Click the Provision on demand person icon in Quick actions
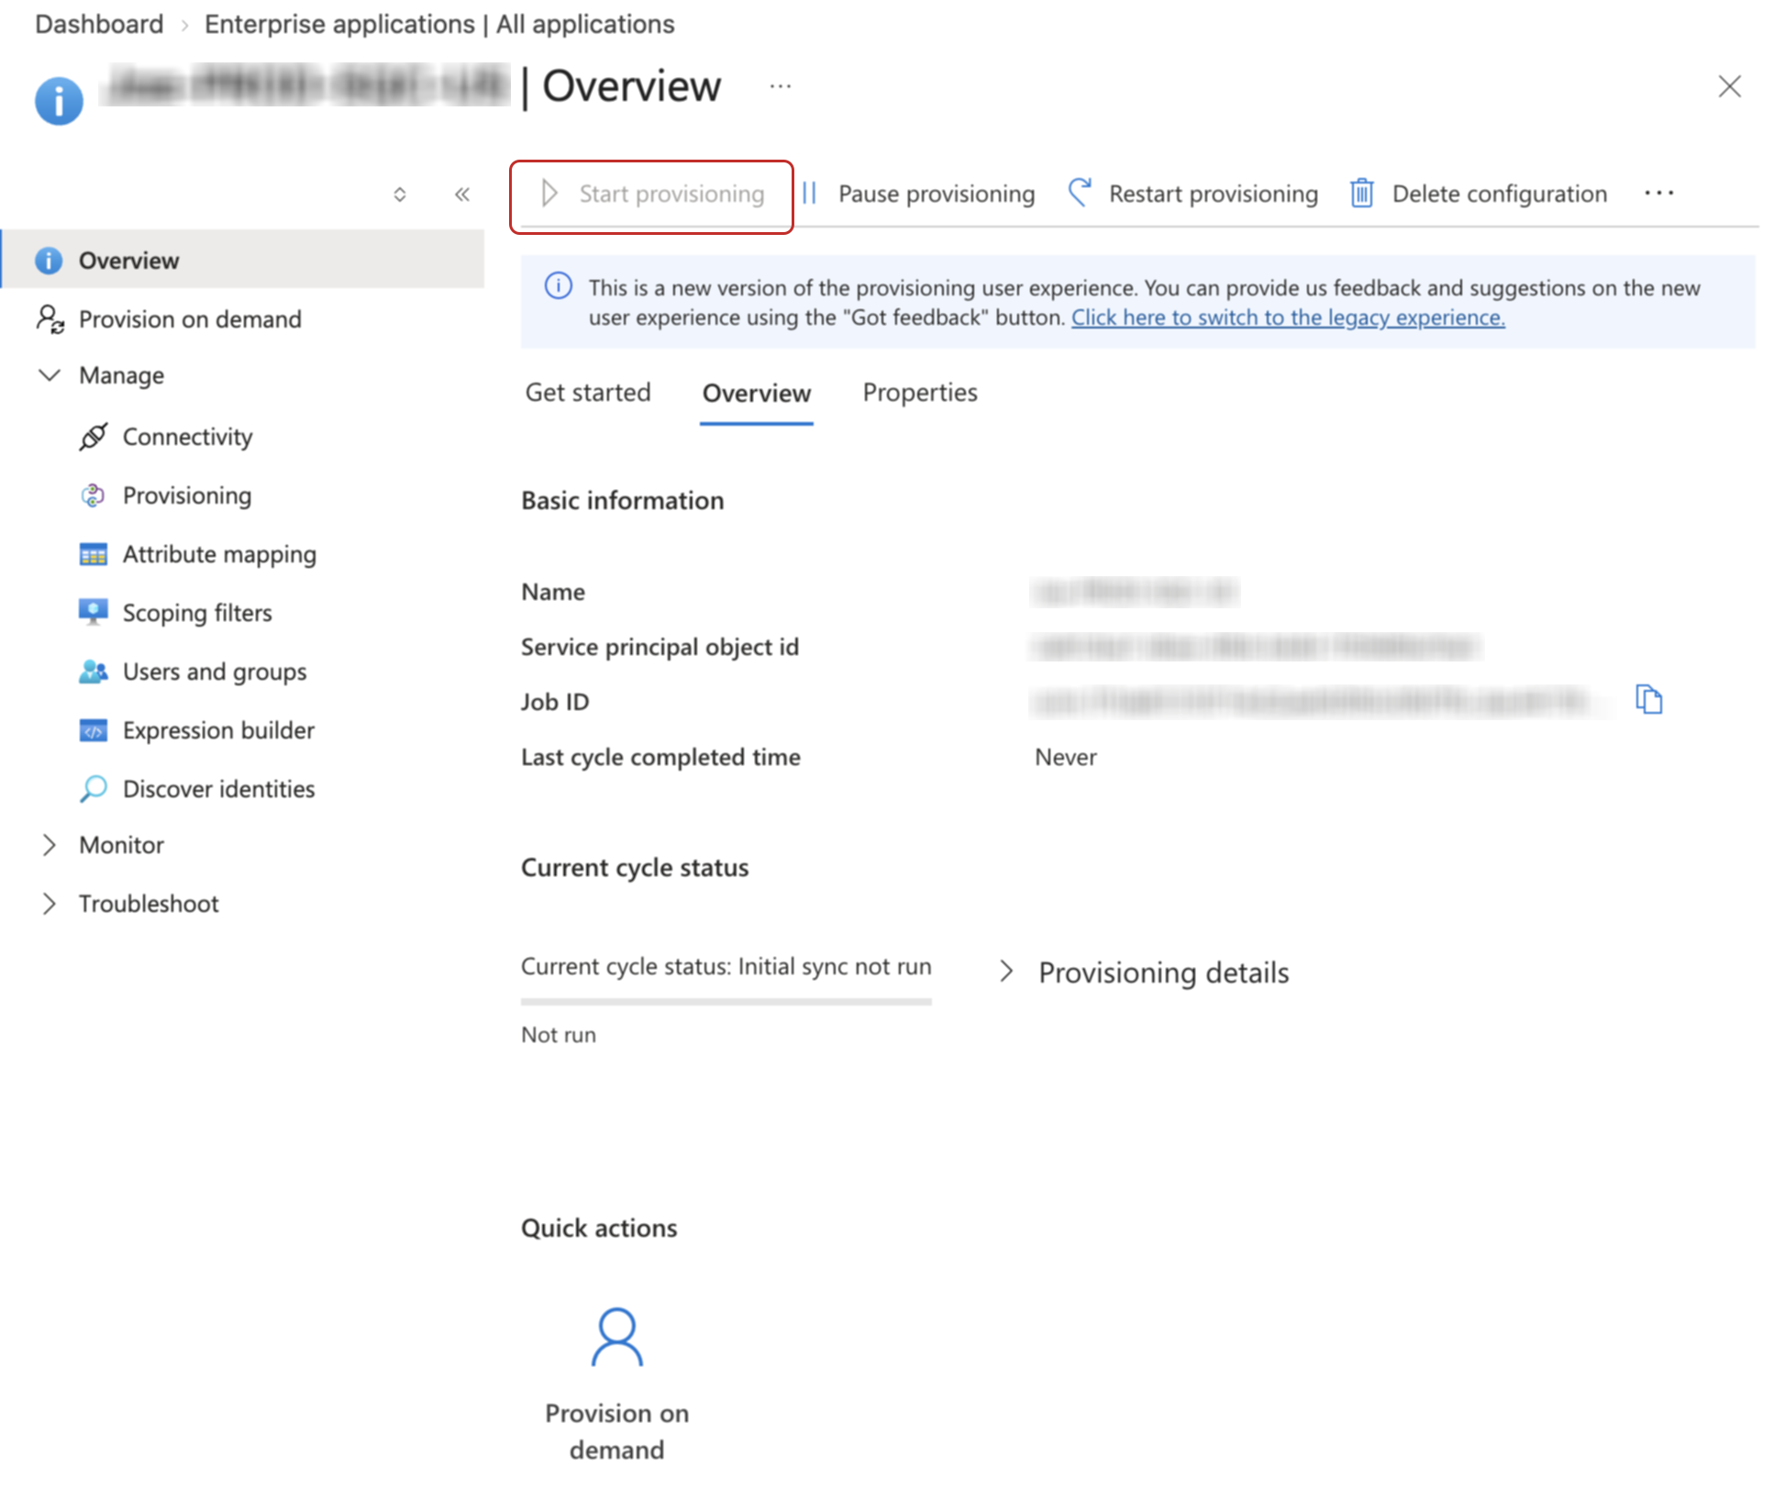This screenshot has width=1774, height=1490. pos(616,1337)
